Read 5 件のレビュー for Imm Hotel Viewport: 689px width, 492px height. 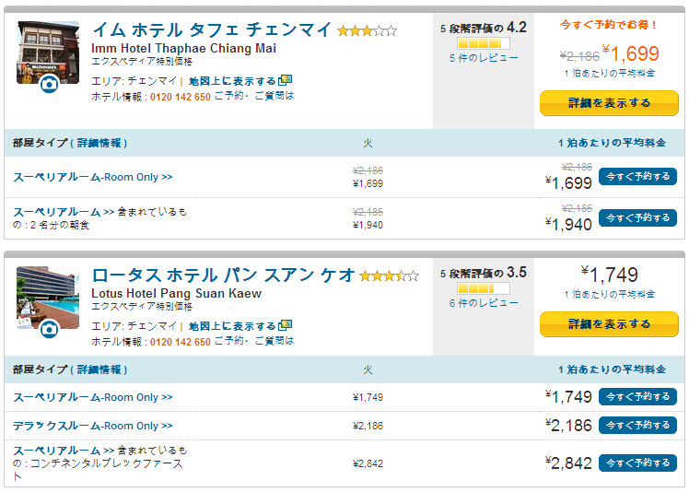pyautogui.click(x=484, y=58)
